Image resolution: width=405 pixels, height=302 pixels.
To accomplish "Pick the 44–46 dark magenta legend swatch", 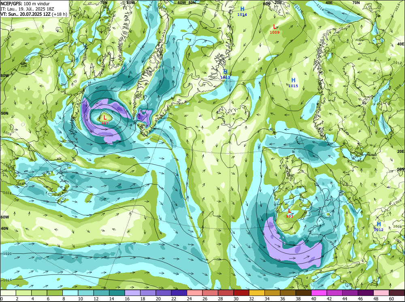I will coord(350,293).
